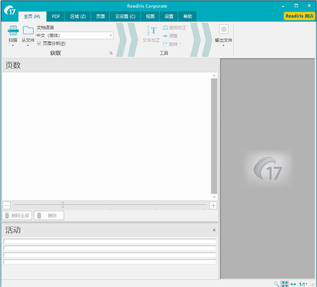
Task: Click the zoom-out minus icon under pages
Action: tap(6, 205)
